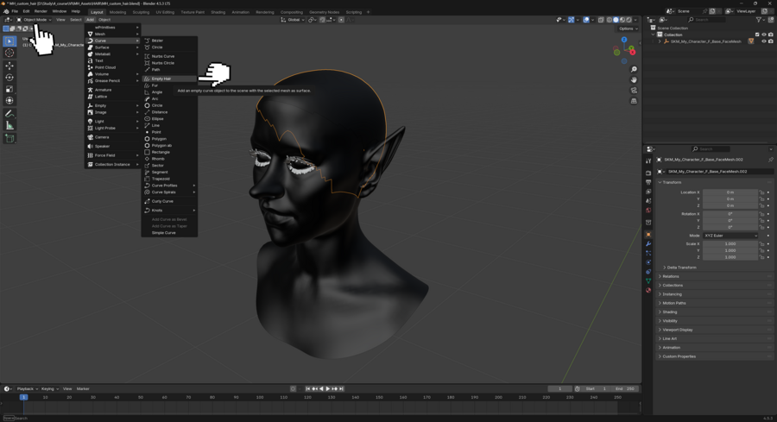
Task: Uncheck the Collection exclude checkbox in Outliner
Action: pos(757,35)
